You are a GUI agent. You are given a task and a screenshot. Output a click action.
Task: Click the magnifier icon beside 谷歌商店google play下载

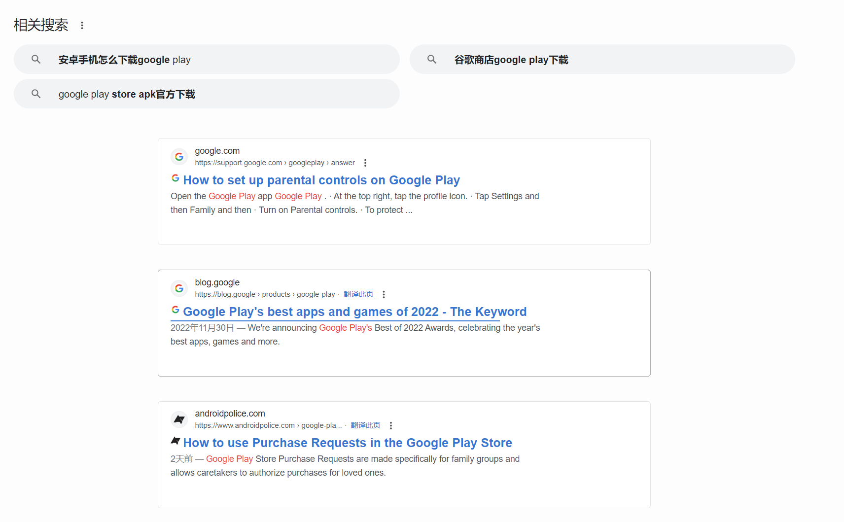(x=432, y=59)
